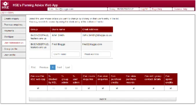196x107 pixels.
Task: Open the Worldpay menu item
Action: click(14, 37)
